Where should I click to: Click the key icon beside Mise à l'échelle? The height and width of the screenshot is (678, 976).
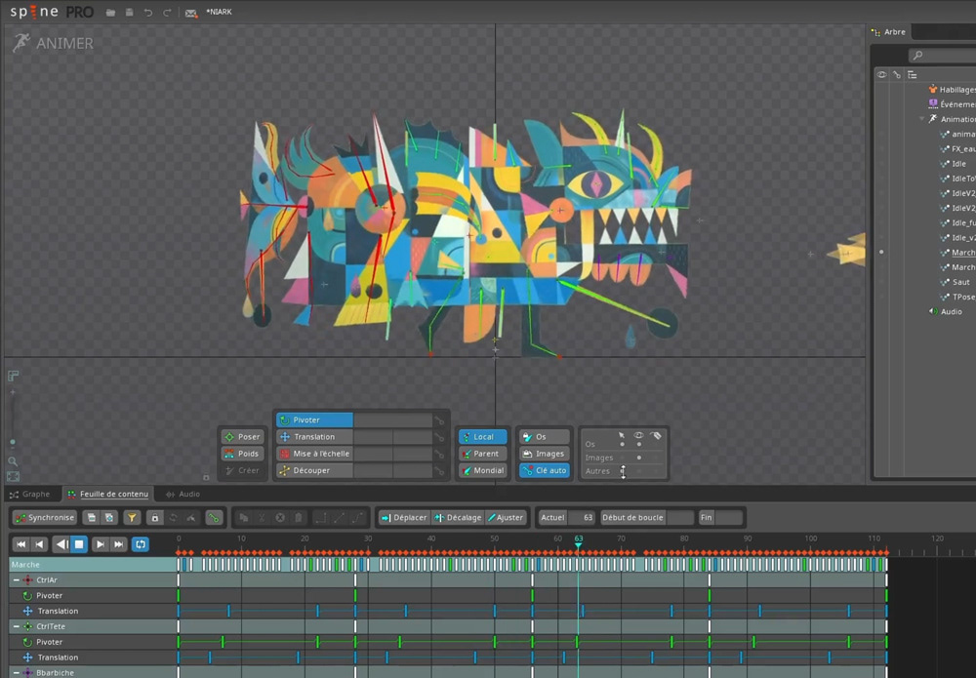(x=439, y=454)
